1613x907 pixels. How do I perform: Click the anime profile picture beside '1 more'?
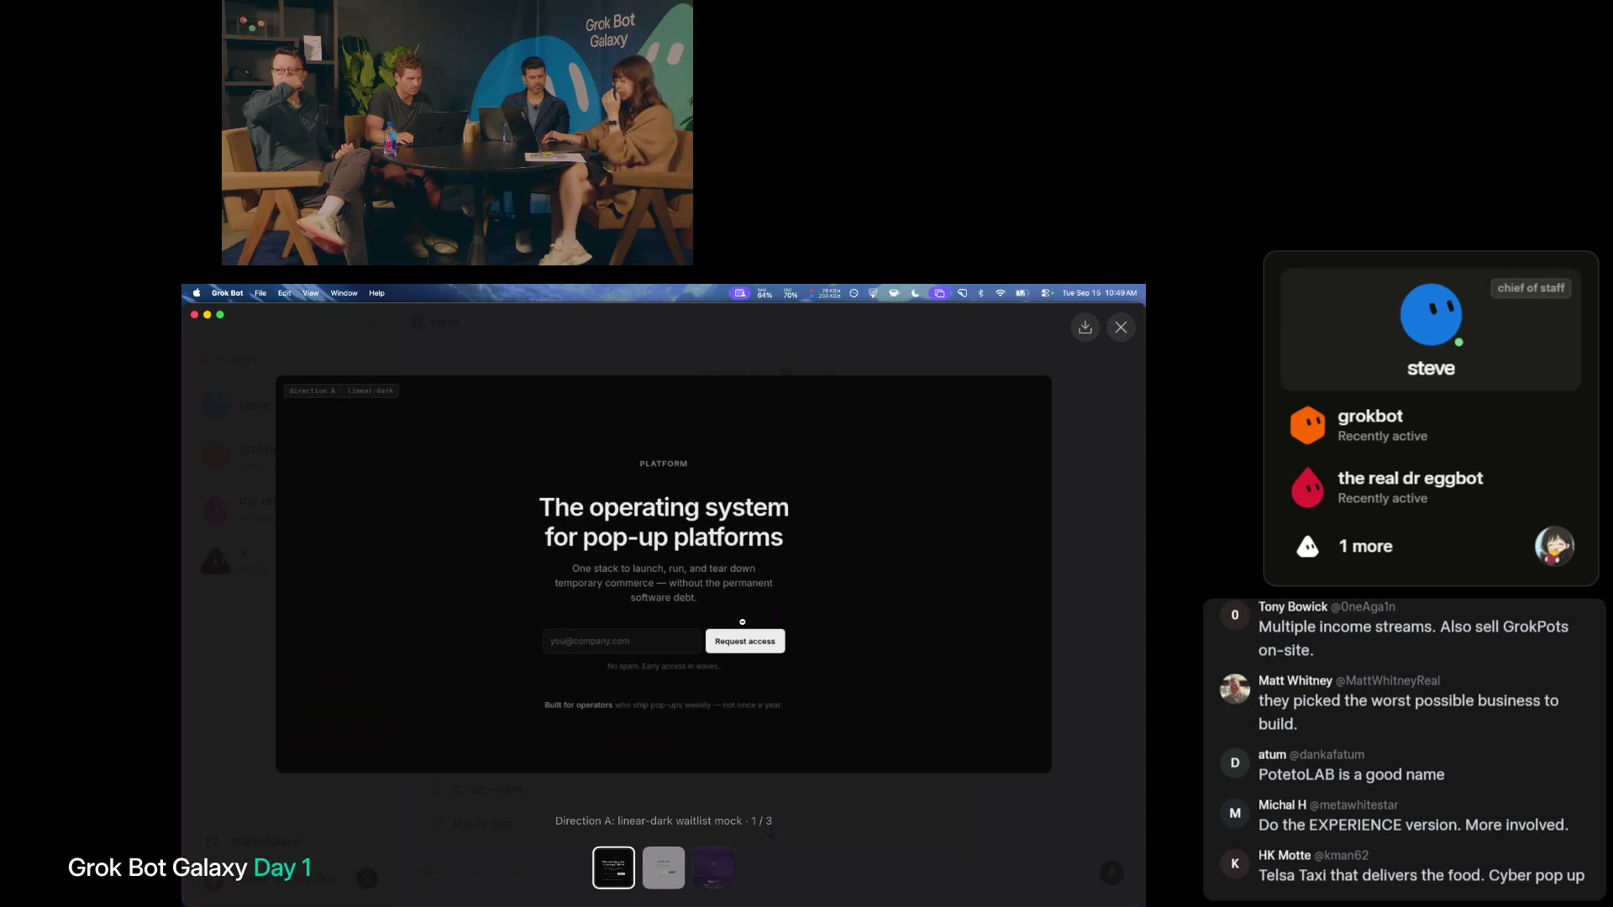pyautogui.click(x=1554, y=547)
